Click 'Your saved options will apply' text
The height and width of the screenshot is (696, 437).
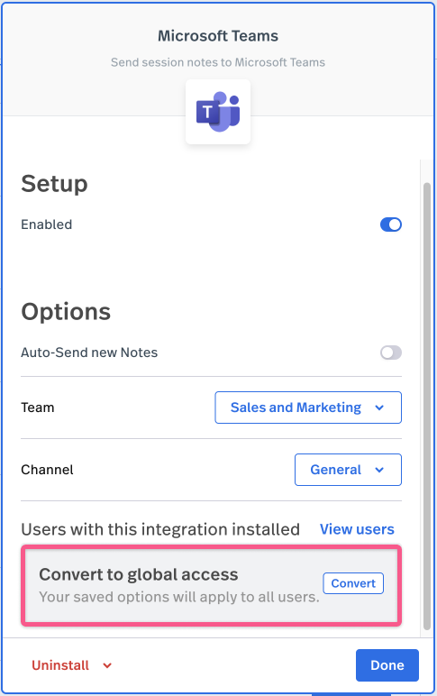click(179, 597)
